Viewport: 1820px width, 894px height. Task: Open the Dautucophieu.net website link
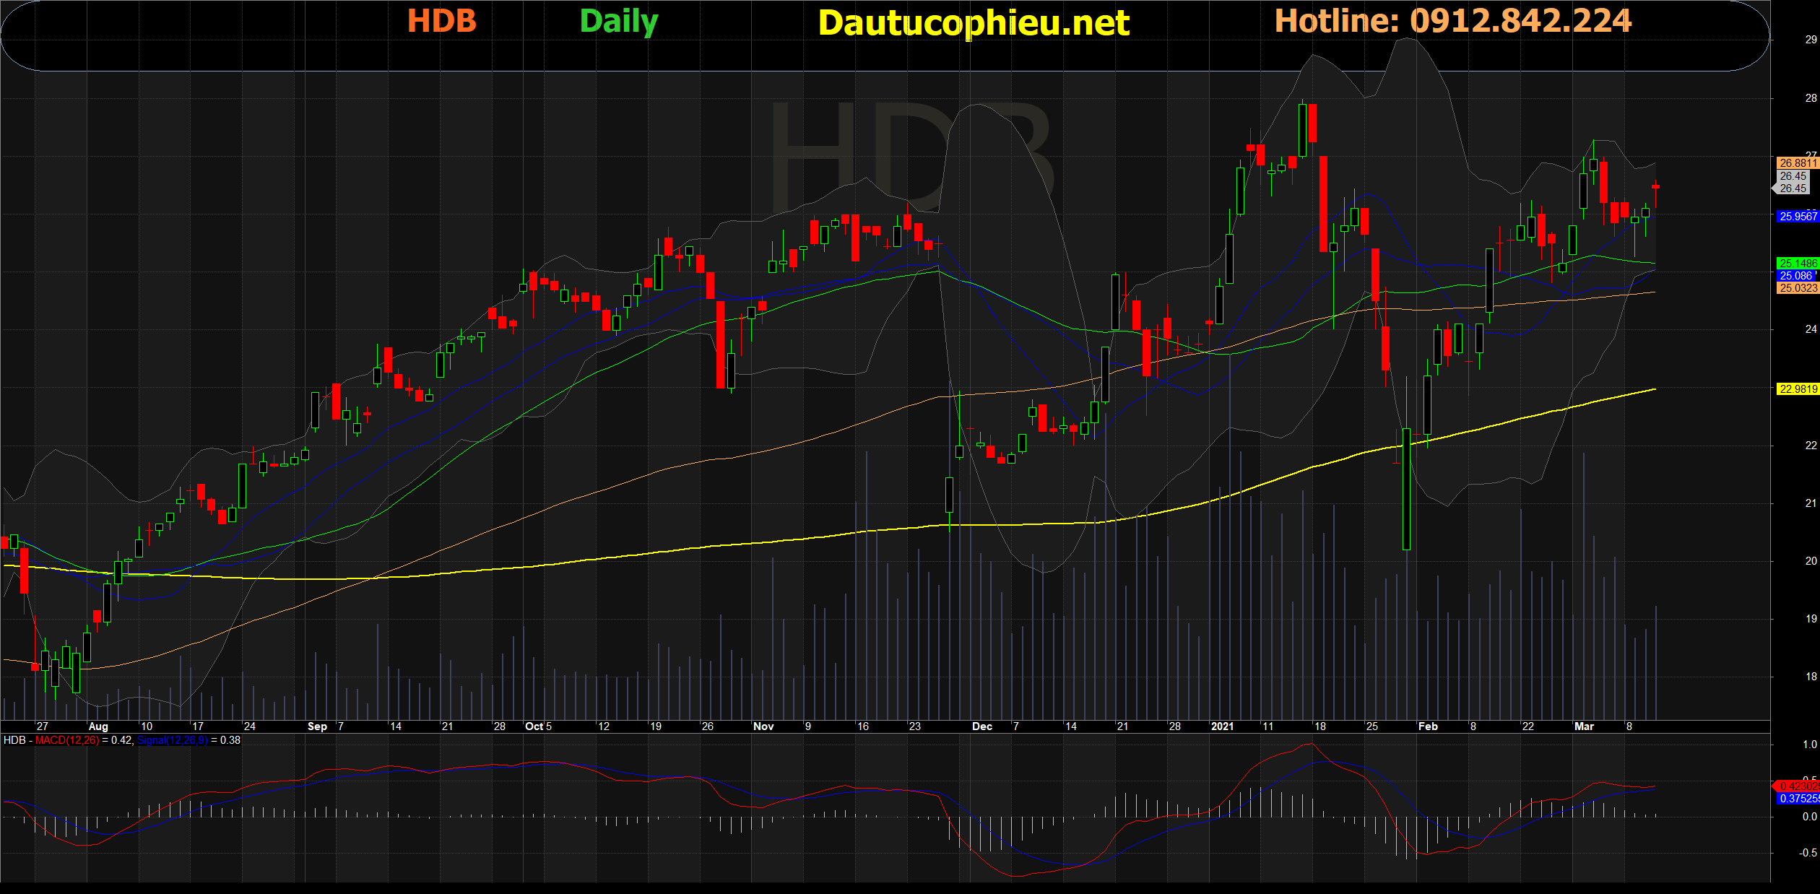pos(973,24)
